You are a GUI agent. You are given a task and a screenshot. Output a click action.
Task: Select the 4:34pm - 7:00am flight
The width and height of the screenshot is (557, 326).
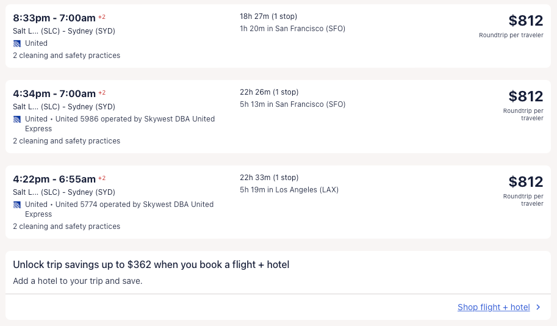tap(54, 93)
